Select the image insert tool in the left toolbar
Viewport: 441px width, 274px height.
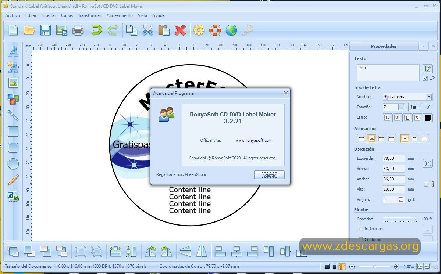tap(13, 83)
